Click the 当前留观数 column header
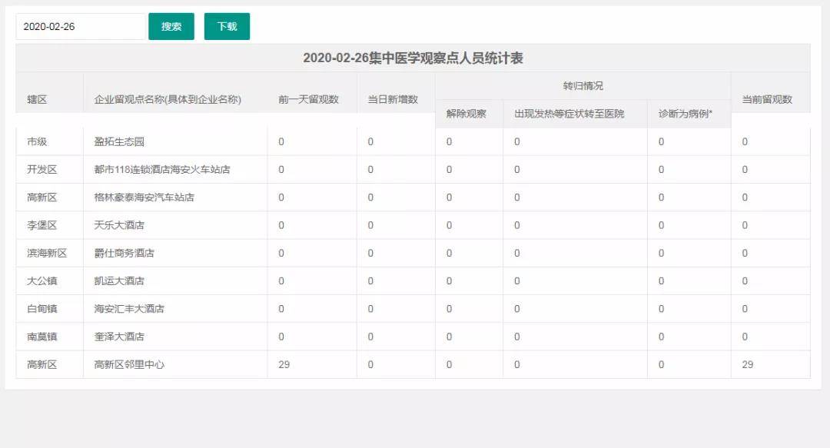The image size is (830, 448). pos(766,99)
